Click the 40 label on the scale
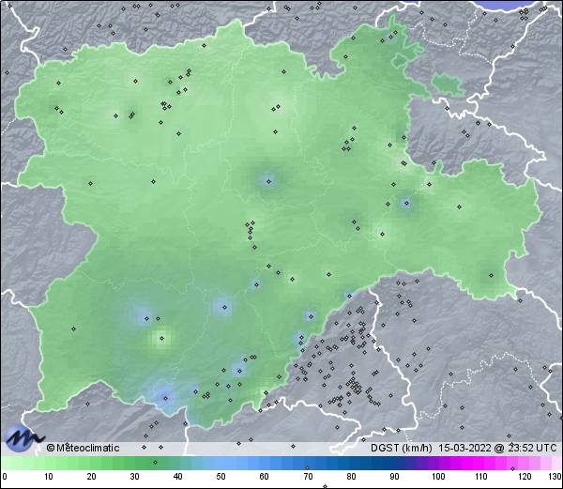Image resolution: width=563 pixels, height=489 pixels. coord(178,477)
